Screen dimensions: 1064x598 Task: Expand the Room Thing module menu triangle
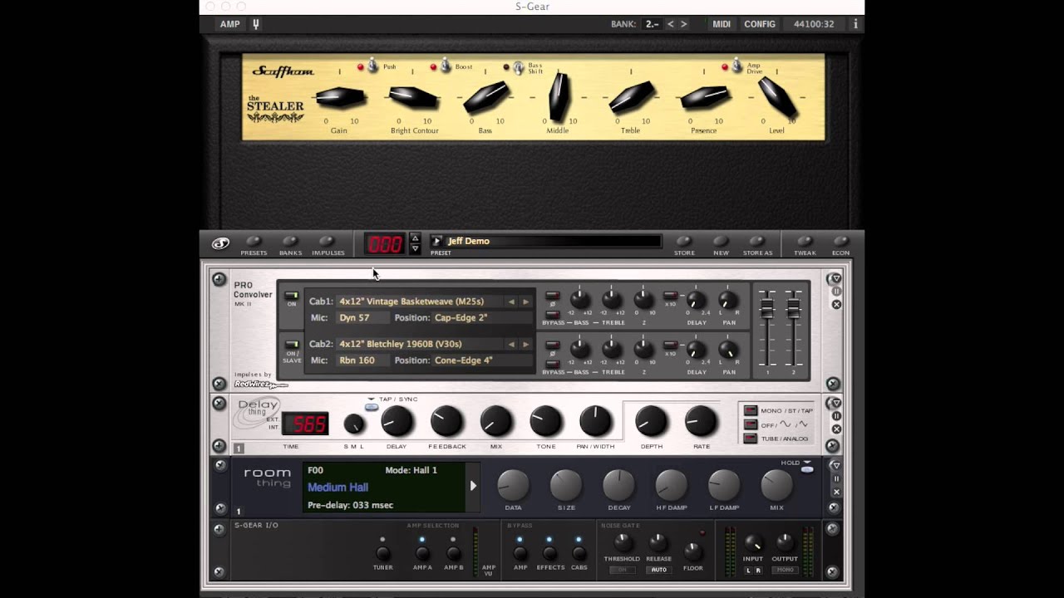[x=836, y=465]
